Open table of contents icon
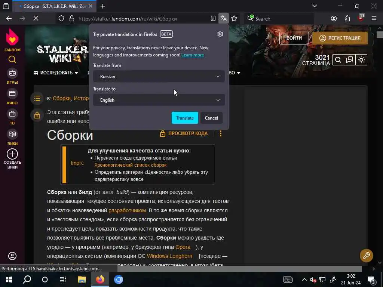 pos(37,98)
